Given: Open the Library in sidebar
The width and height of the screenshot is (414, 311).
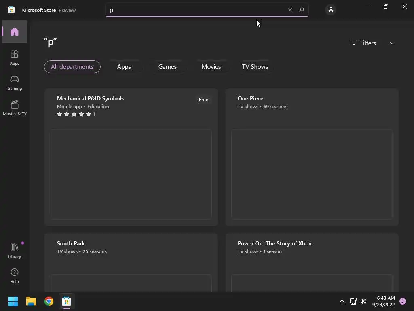Looking at the screenshot, I should pyautogui.click(x=15, y=251).
